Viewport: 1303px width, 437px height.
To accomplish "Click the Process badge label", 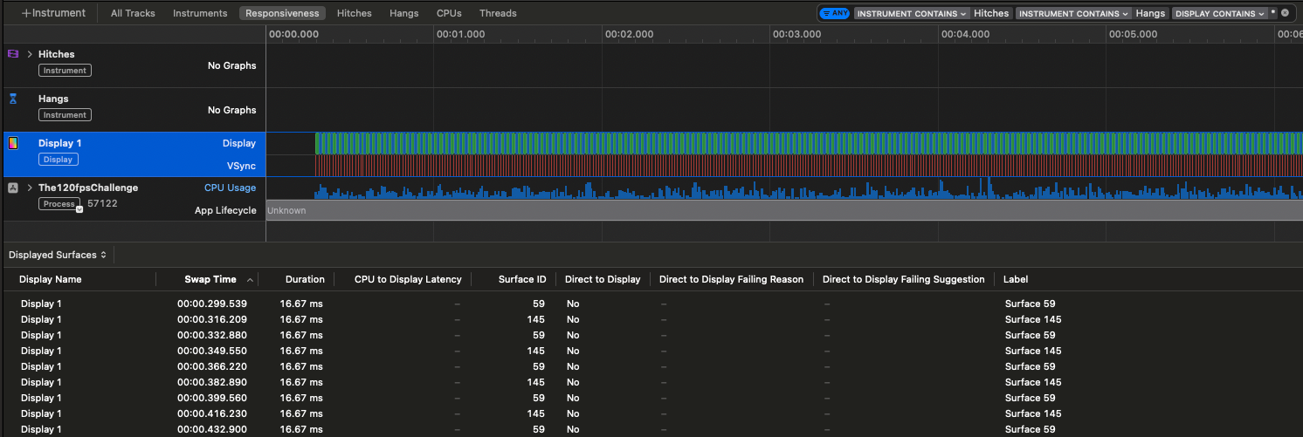I will click(58, 204).
